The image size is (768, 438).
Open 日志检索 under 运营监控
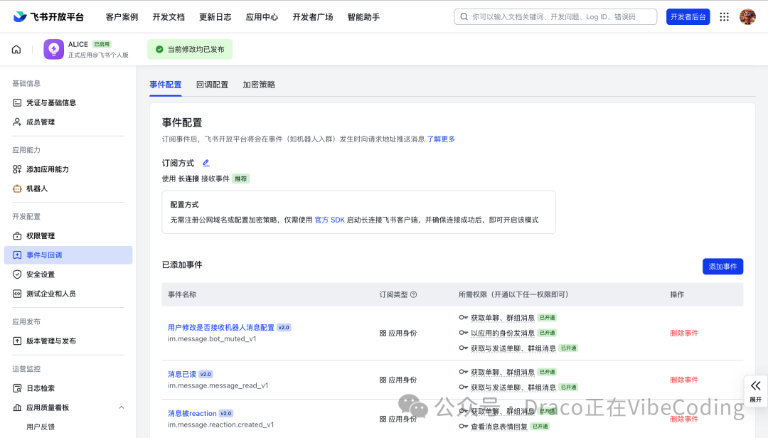click(46, 388)
